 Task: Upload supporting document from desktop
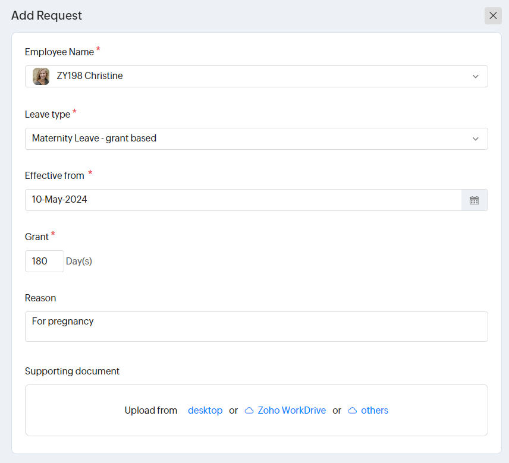click(205, 411)
